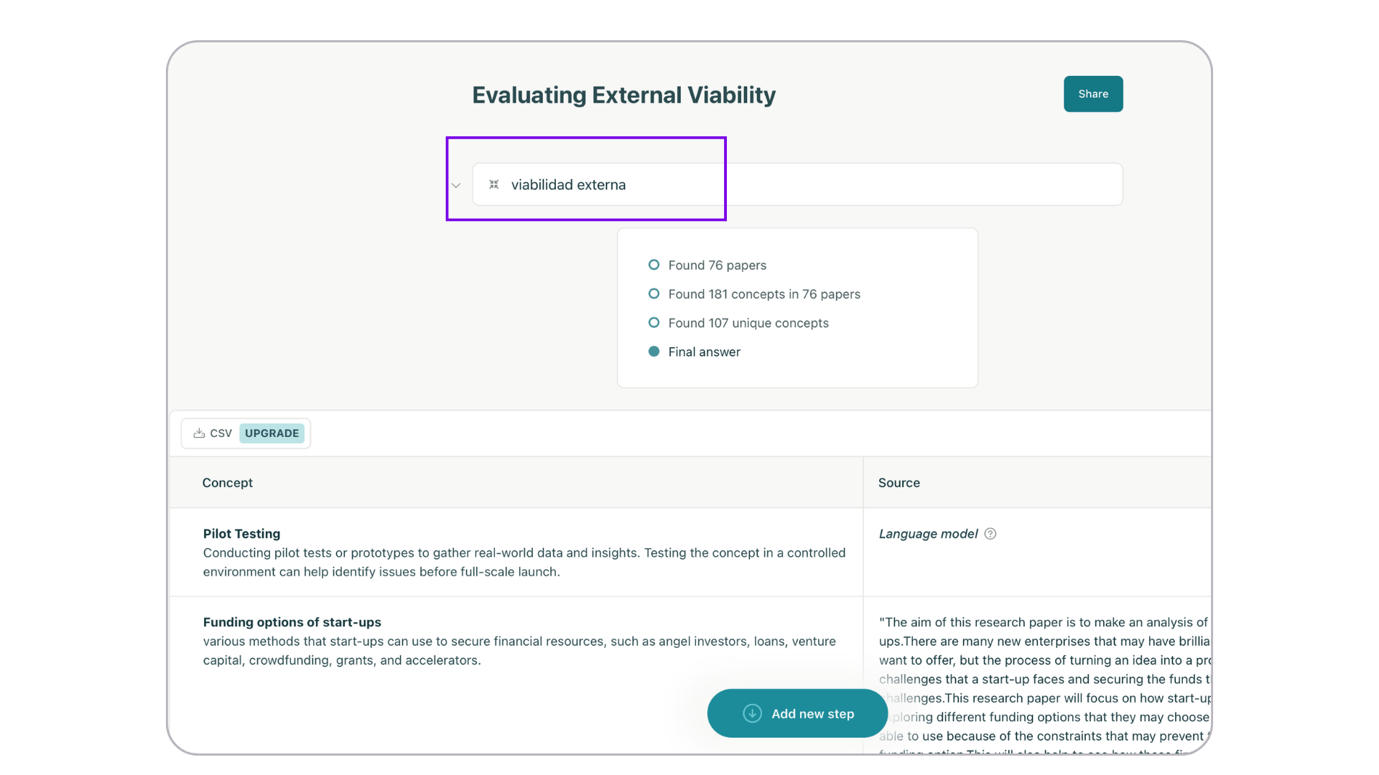Select the Found 107 unique concepts circle
Screen dimensions: 1379x775
654,323
